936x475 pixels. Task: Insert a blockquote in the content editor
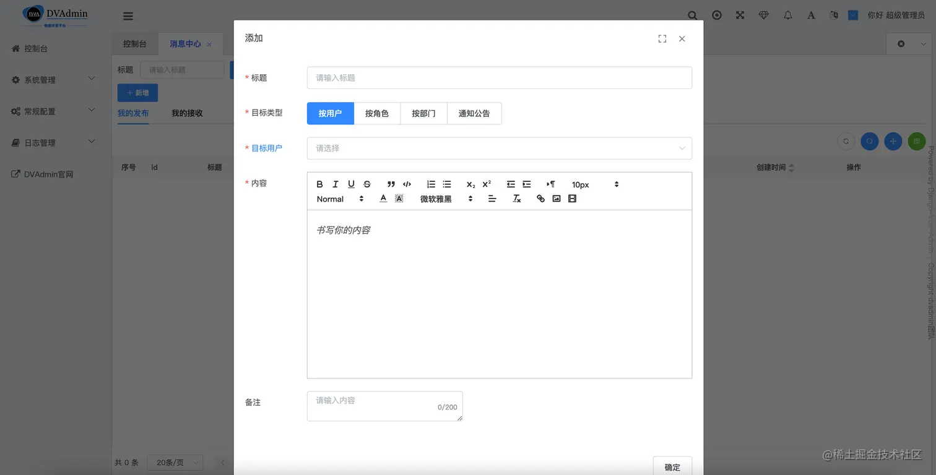pos(391,184)
